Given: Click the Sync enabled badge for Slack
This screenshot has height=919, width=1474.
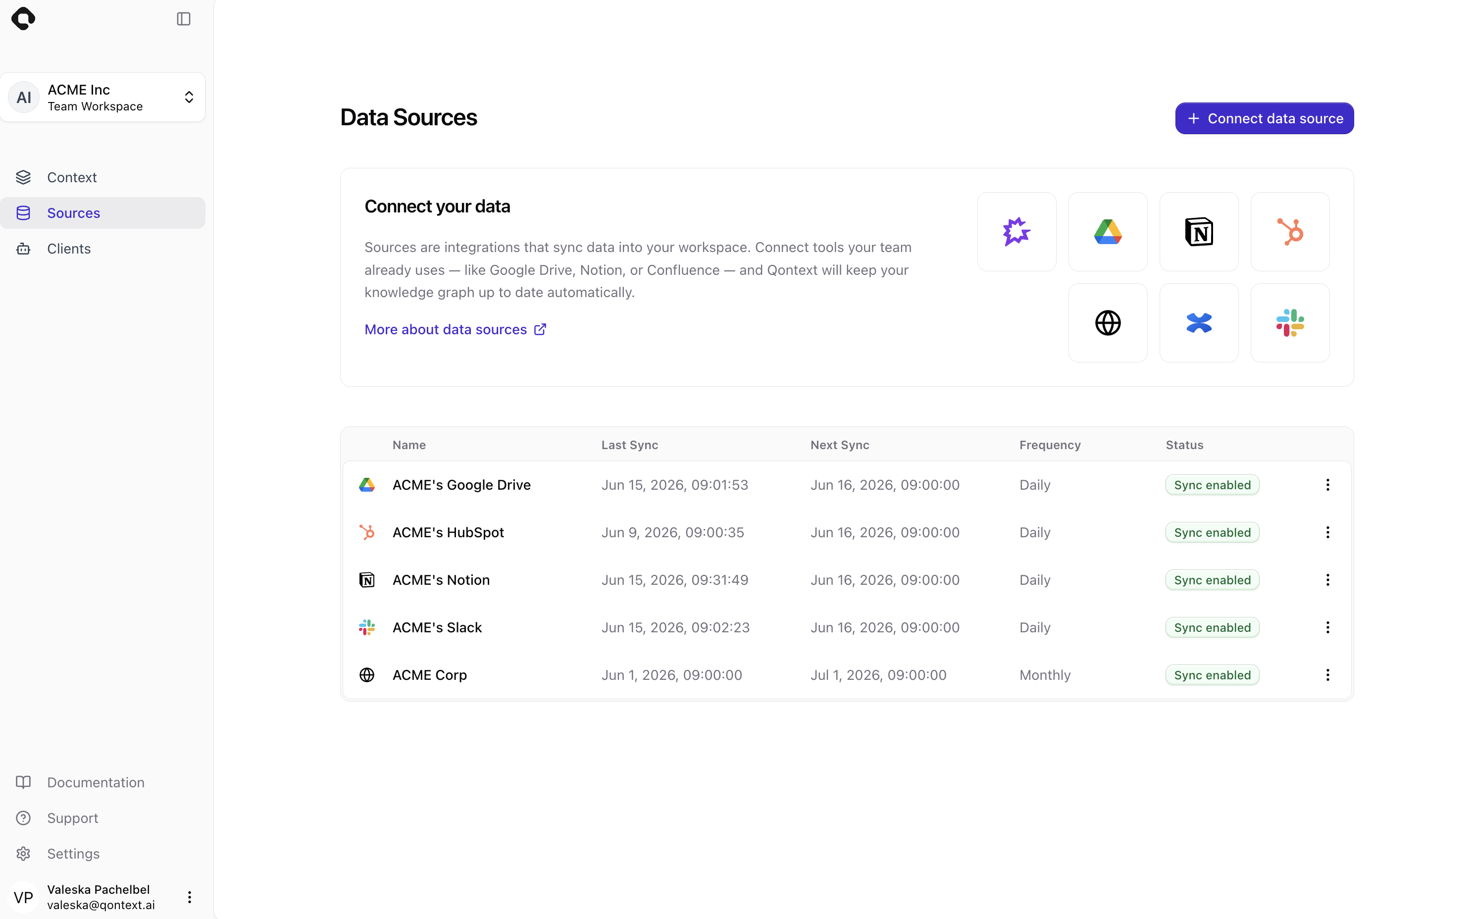Looking at the screenshot, I should point(1212,627).
